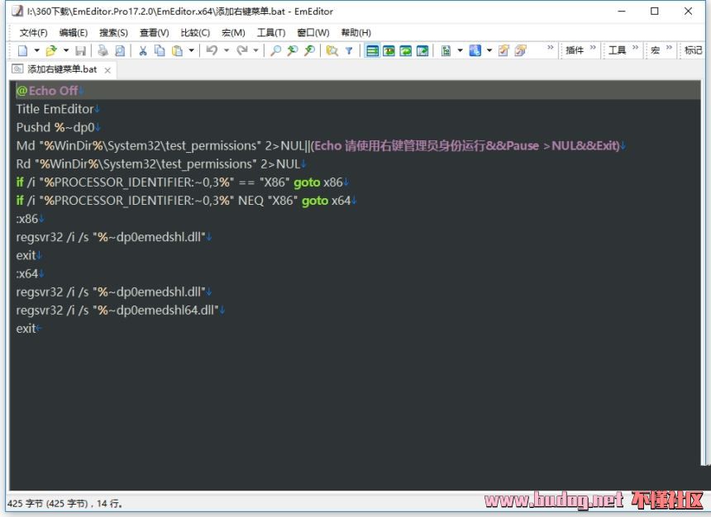Screen dimensions: 711x517
Task: Open the 比较(C) menu
Action: tap(195, 33)
